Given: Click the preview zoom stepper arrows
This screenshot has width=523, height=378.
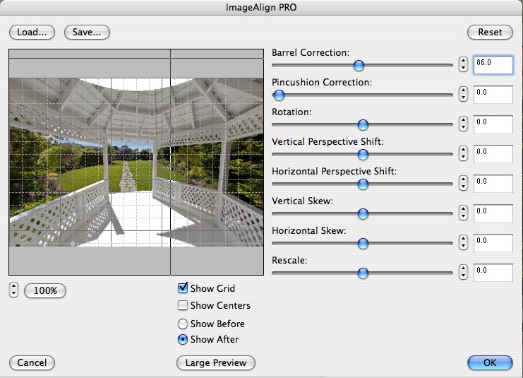Looking at the screenshot, I should pos(13,290).
